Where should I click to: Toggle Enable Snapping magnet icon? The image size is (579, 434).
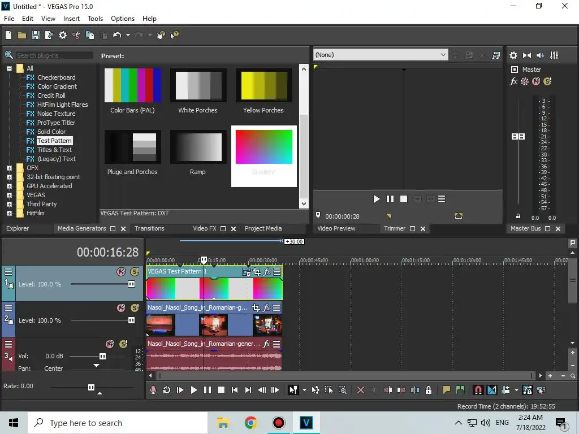tap(478, 390)
